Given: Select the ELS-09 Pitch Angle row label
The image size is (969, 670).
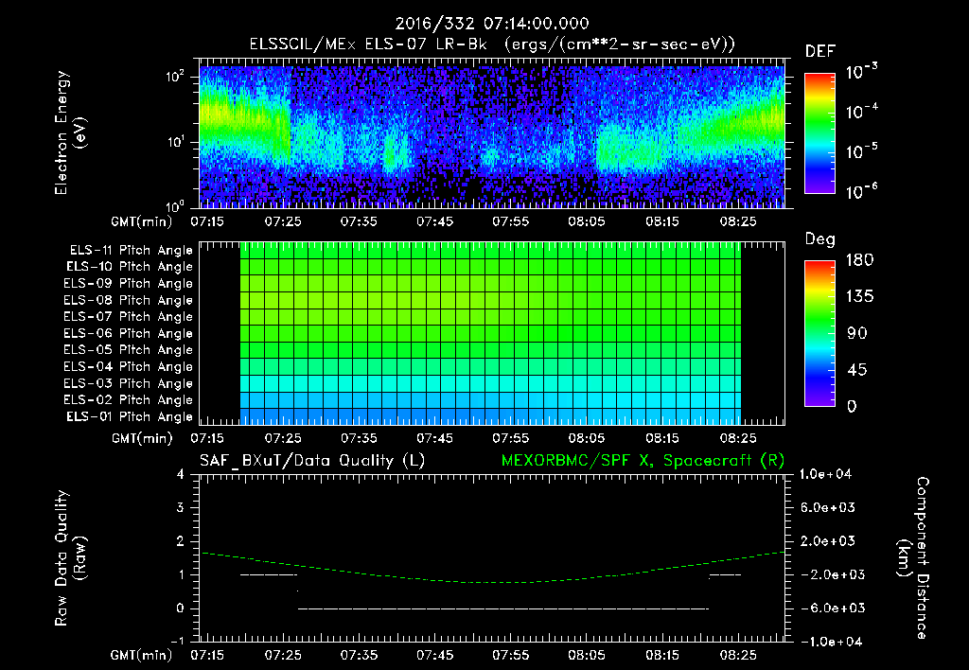Looking at the screenshot, I should point(129,284).
